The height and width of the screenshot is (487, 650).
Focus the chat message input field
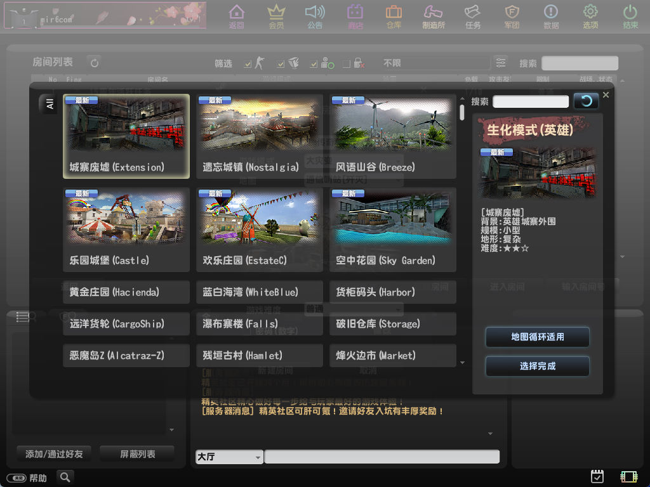(x=381, y=457)
